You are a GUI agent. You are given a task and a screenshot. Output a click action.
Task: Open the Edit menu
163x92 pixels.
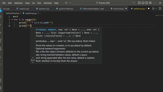[10, 3]
